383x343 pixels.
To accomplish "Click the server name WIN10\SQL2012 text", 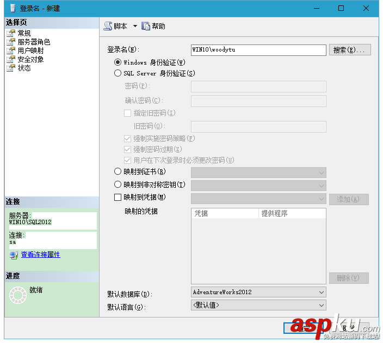I will tap(30, 222).
